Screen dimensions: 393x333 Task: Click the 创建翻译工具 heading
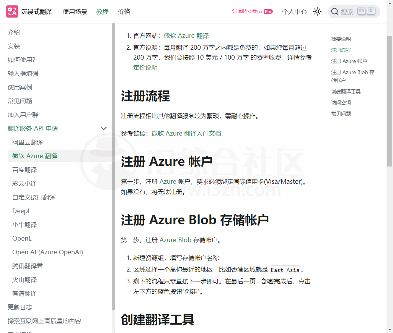pos(157,320)
